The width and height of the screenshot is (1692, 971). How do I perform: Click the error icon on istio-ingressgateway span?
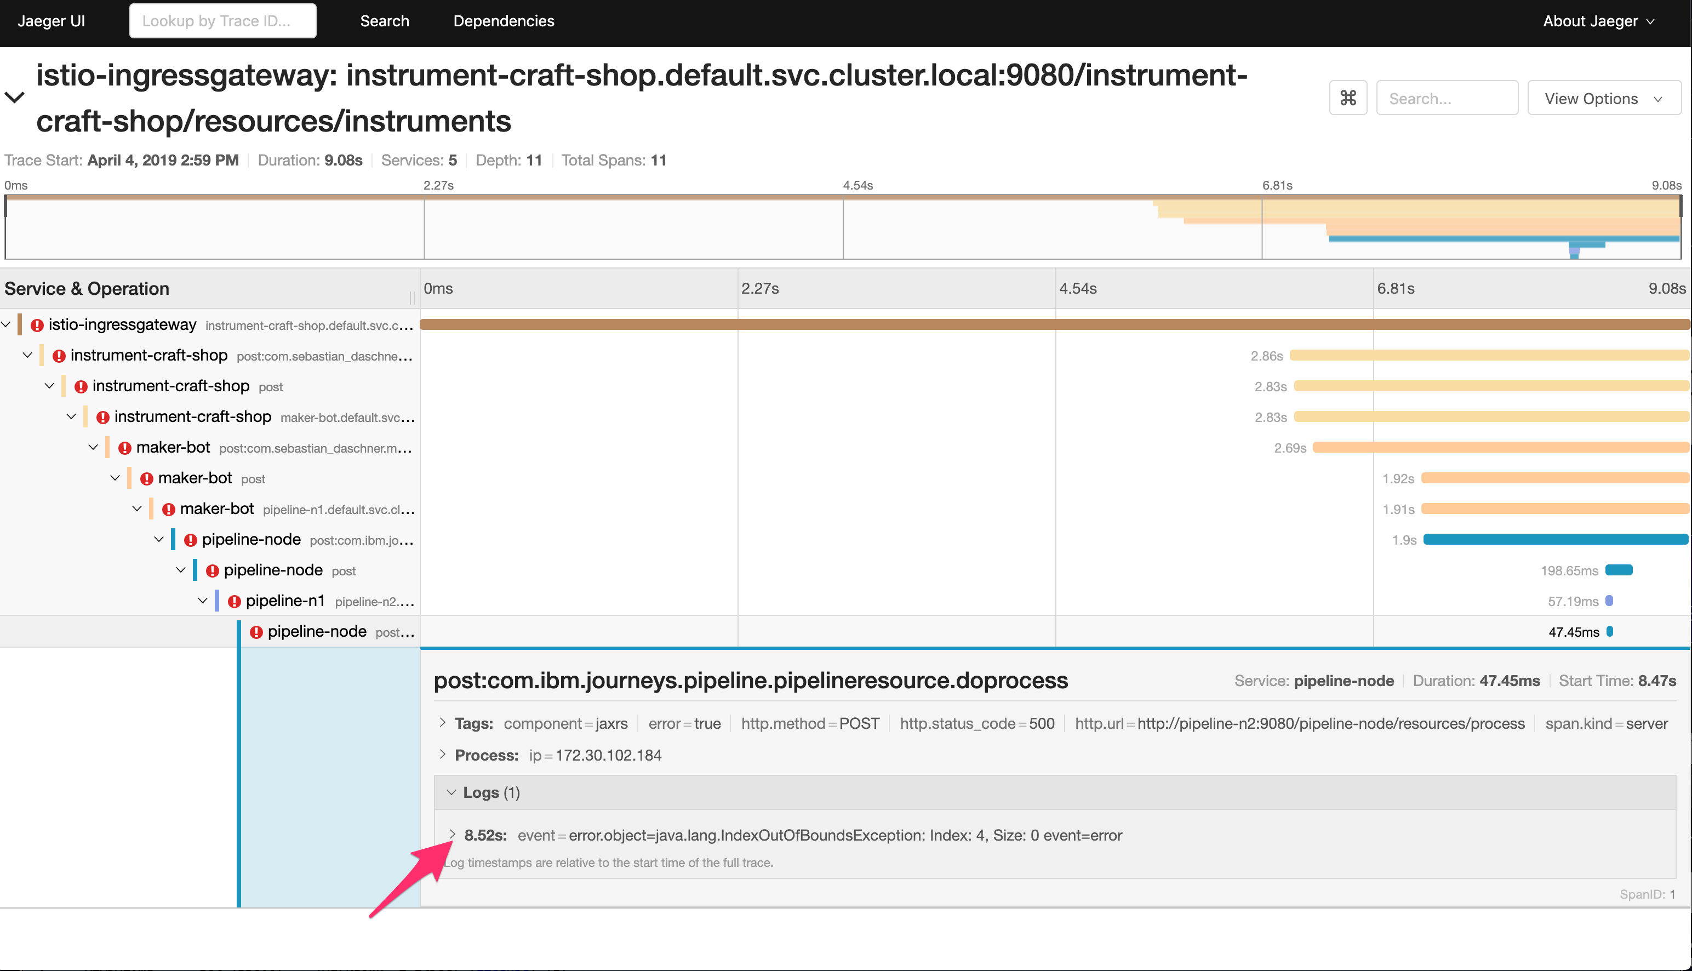point(37,325)
